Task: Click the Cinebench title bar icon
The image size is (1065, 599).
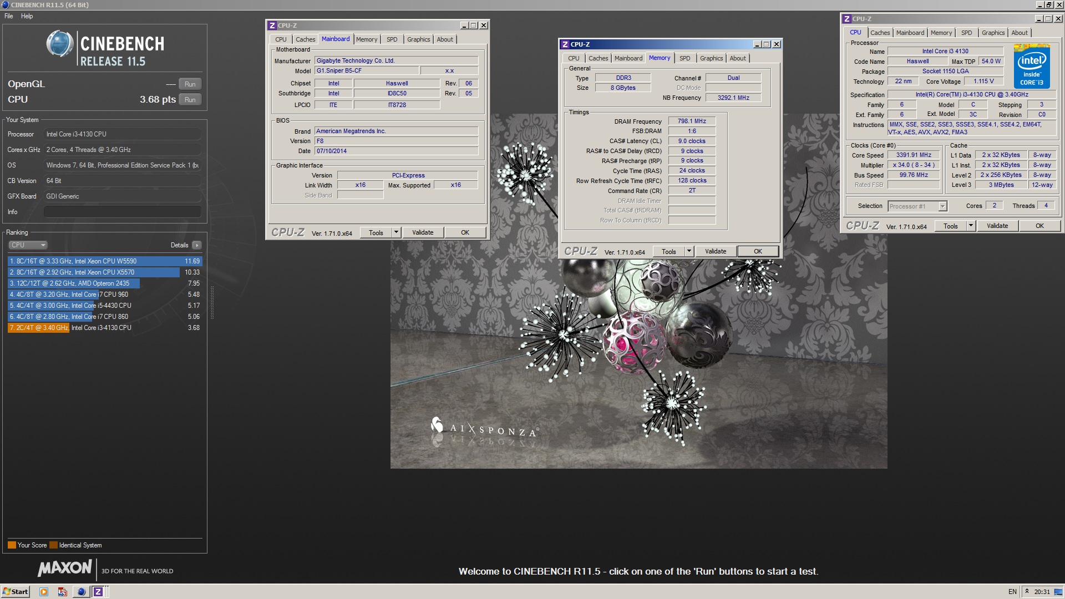Action: pyautogui.click(x=6, y=5)
